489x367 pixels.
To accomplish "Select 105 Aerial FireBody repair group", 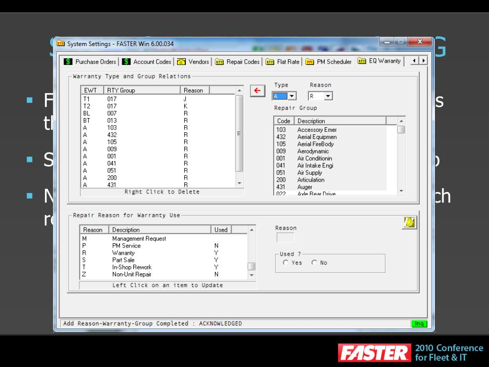I will (x=330, y=144).
